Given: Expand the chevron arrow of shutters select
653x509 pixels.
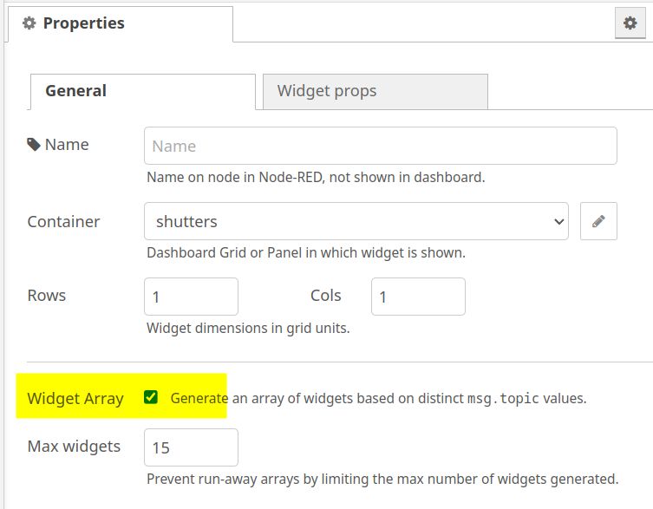Looking at the screenshot, I should [x=558, y=222].
